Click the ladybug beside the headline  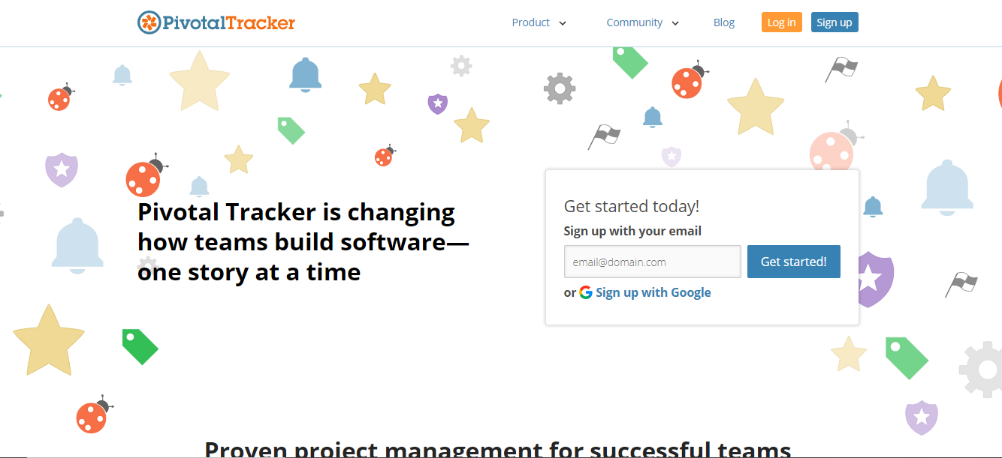coord(146,176)
